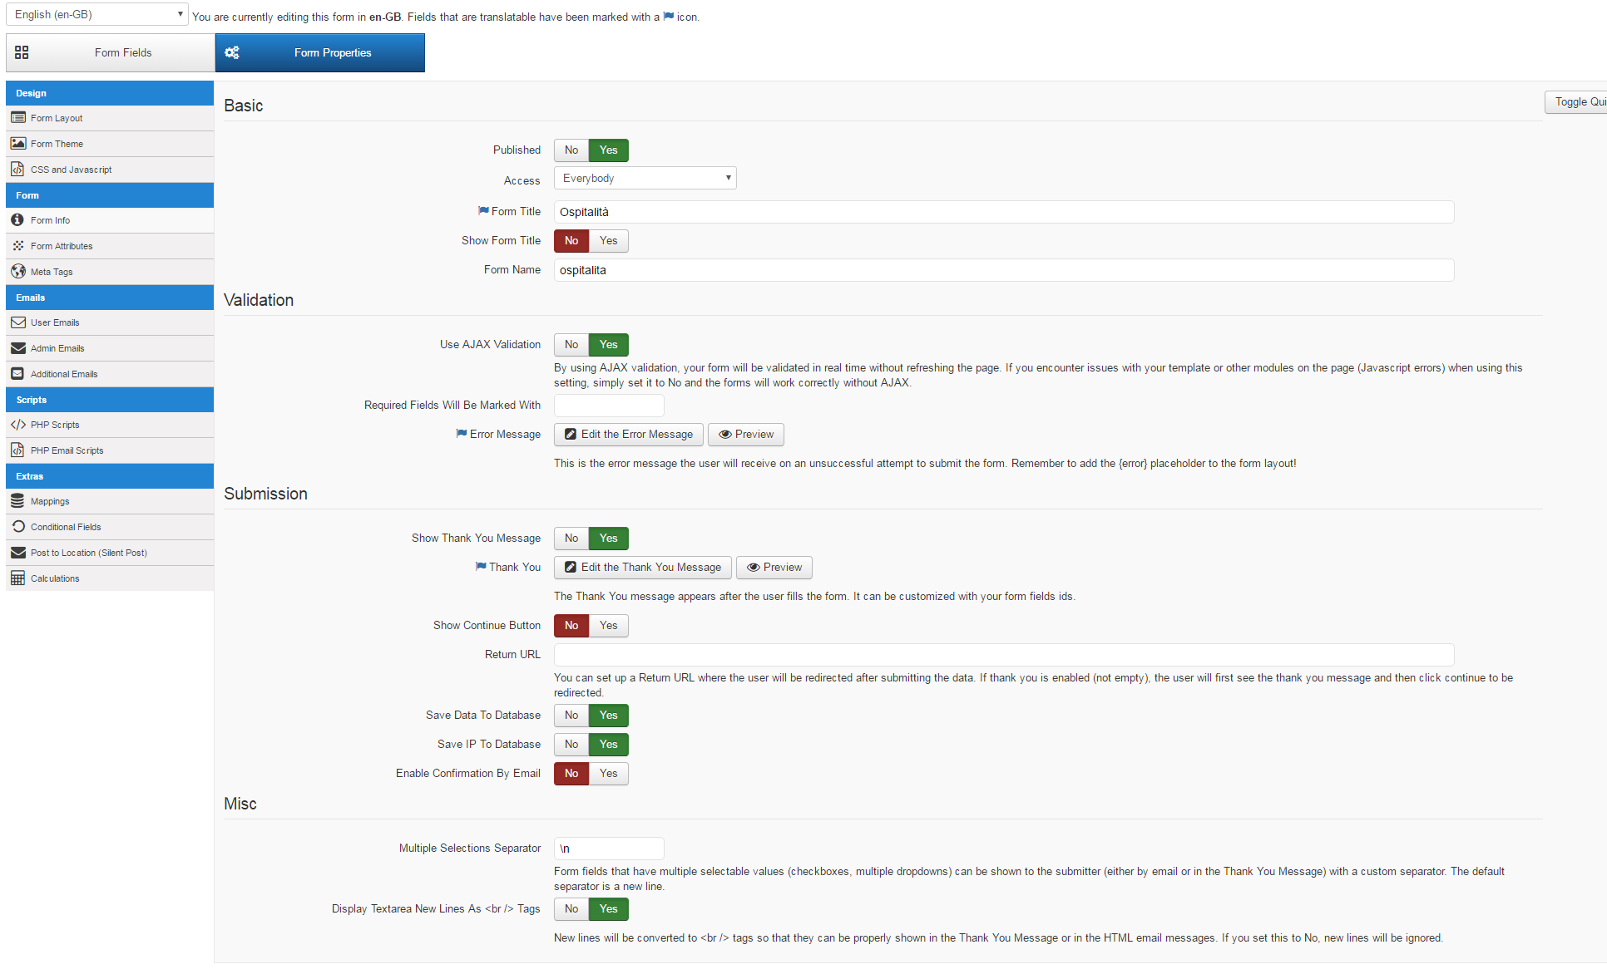1607x979 pixels.
Task: Turn on Enable Confirmation By Email
Action: coord(608,774)
